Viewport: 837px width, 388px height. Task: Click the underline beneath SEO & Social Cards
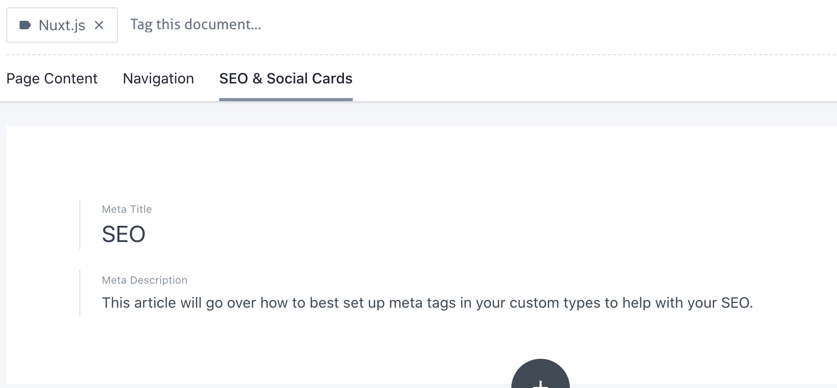pos(285,99)
